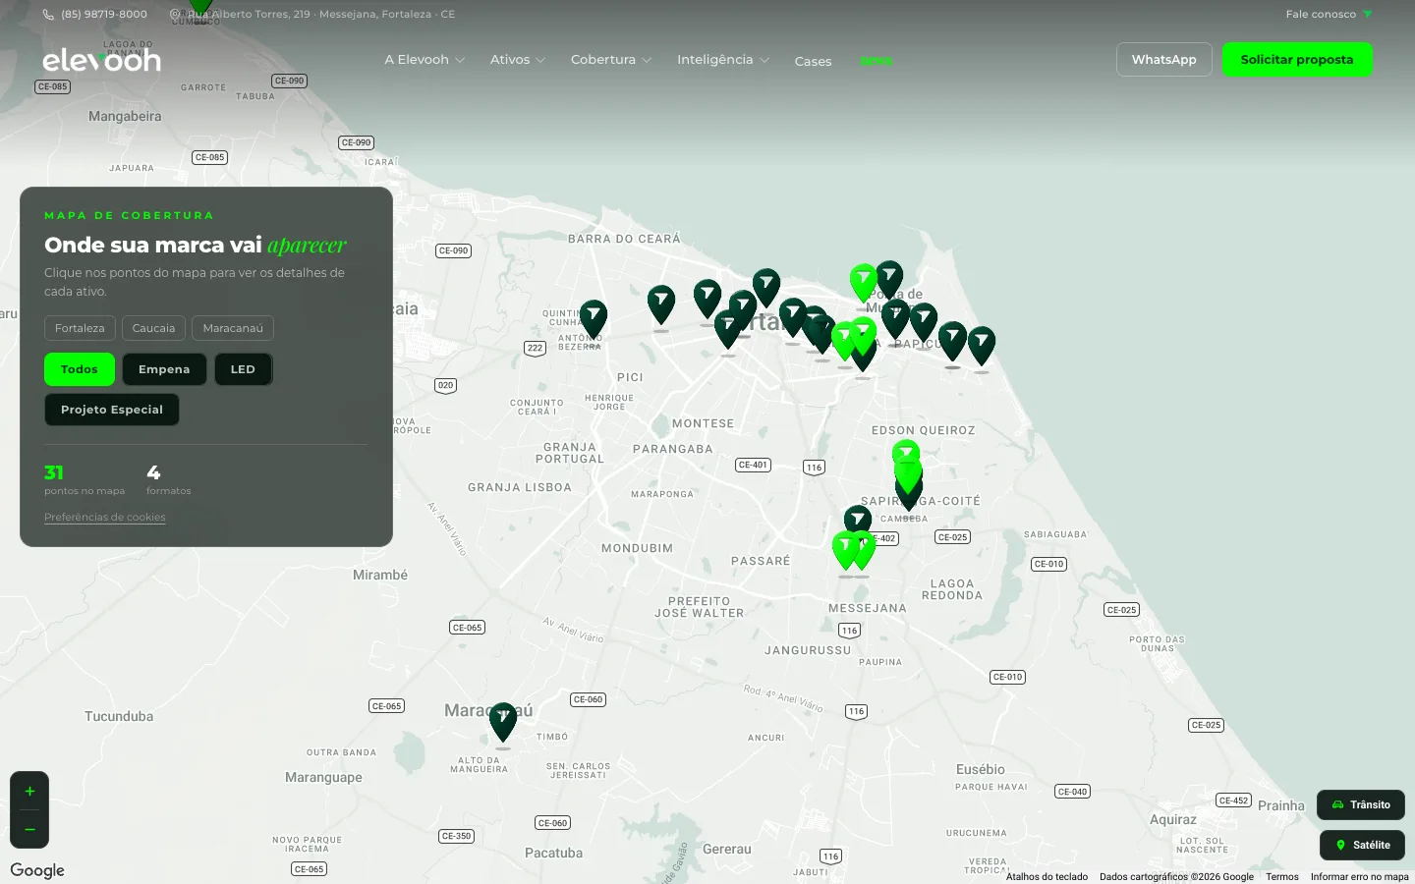Click the Elevooh logo
This screenshot has height=884, width=1415.
[x=101, y=60]
